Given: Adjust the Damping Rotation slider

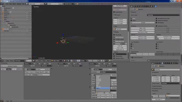Looking at the screenshot, I should (x=168, y=39).
